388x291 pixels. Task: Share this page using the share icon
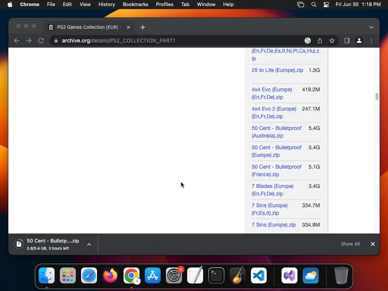pos(320,41)
